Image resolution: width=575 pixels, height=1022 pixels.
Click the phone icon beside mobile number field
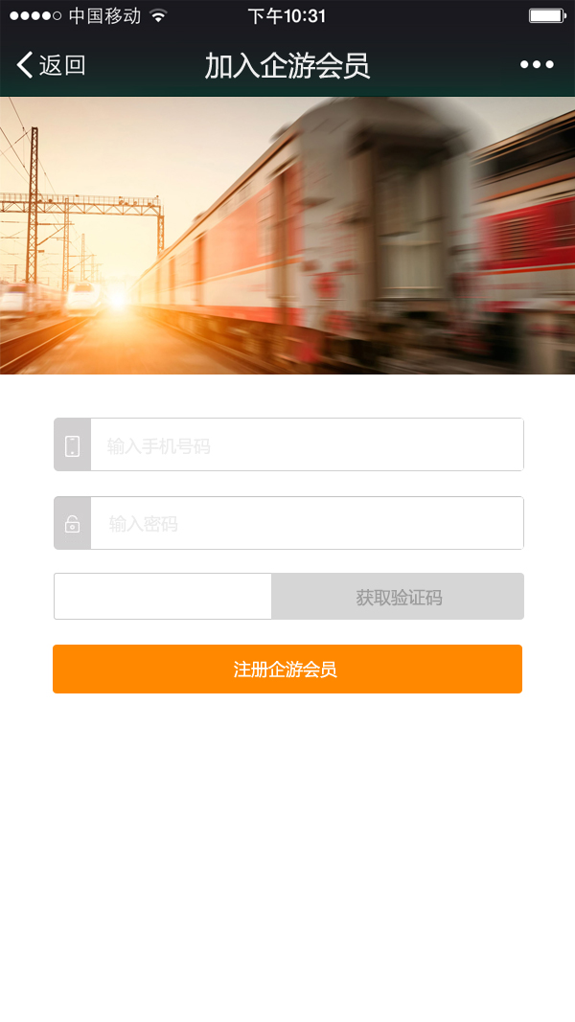73,445
